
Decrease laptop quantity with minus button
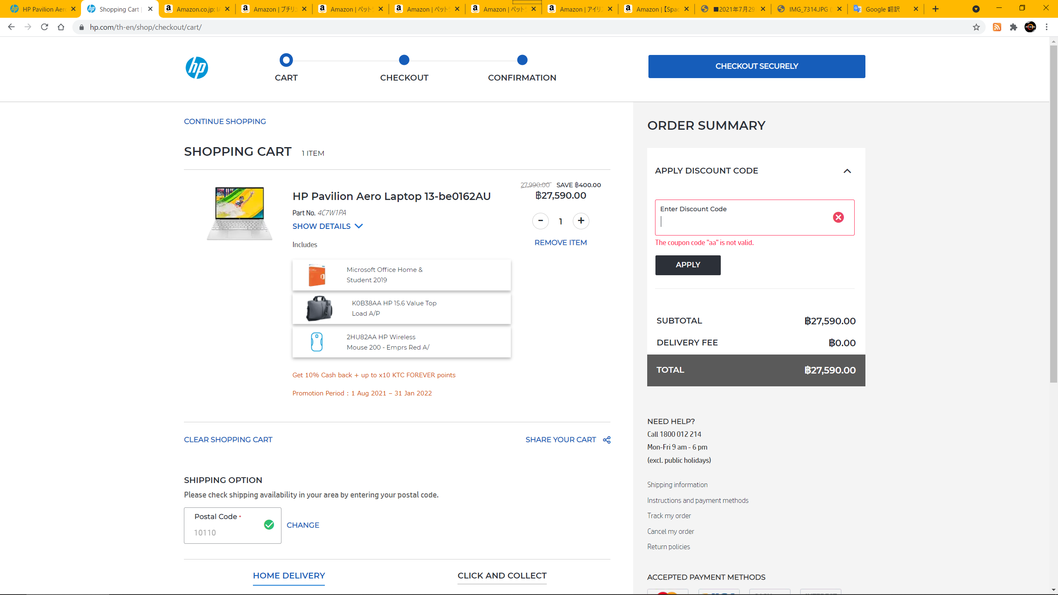[x=541, y=221]
